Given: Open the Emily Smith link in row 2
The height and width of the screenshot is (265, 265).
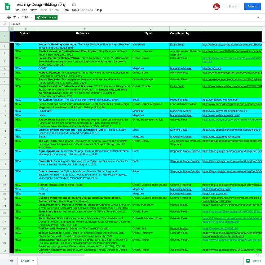Looking at the screenshot, I should 177,45.
